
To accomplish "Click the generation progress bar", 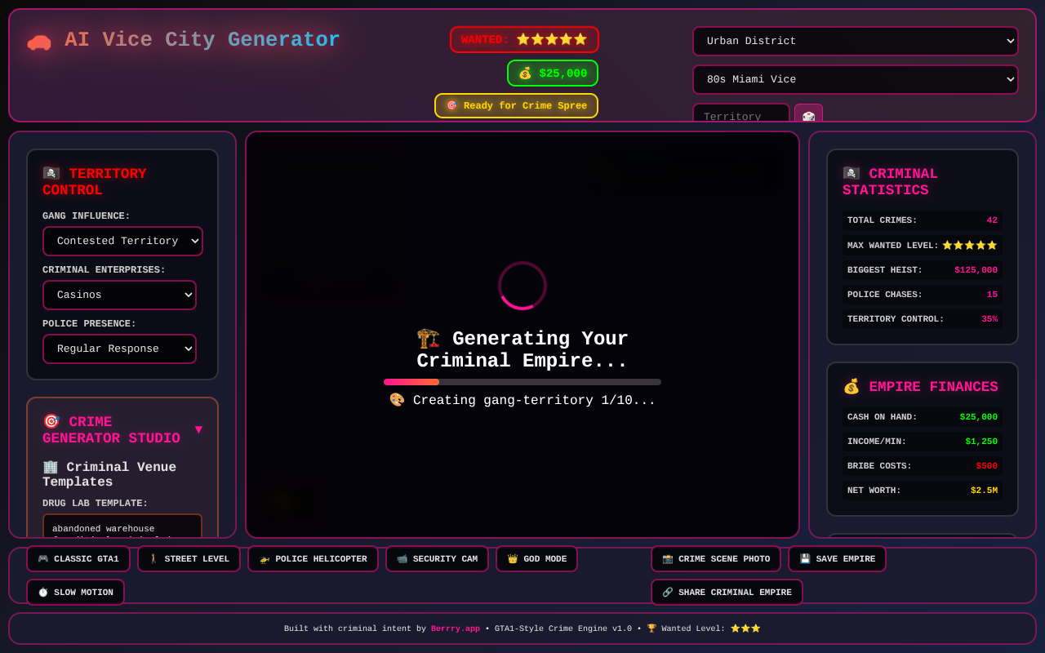I will click(522, 382).
